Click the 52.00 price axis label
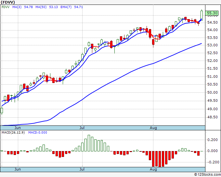 click(x=213, y=61)
